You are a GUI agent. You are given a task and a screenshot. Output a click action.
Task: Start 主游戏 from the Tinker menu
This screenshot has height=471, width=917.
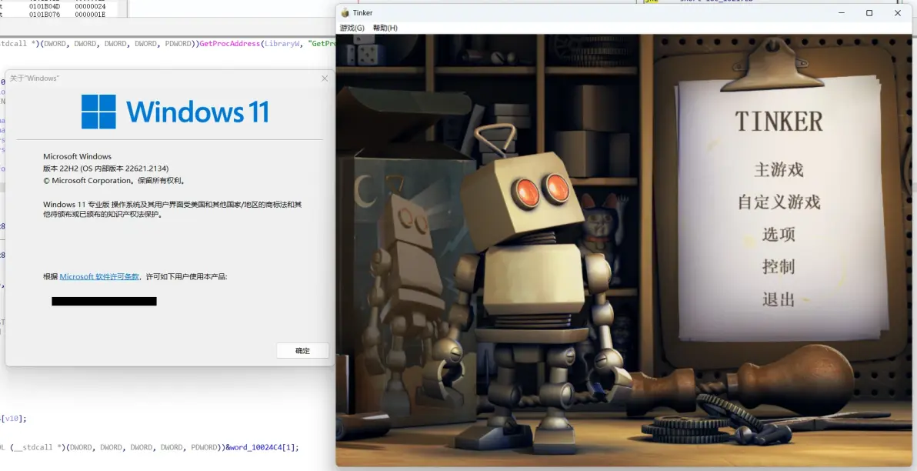(x=779, y=169)
